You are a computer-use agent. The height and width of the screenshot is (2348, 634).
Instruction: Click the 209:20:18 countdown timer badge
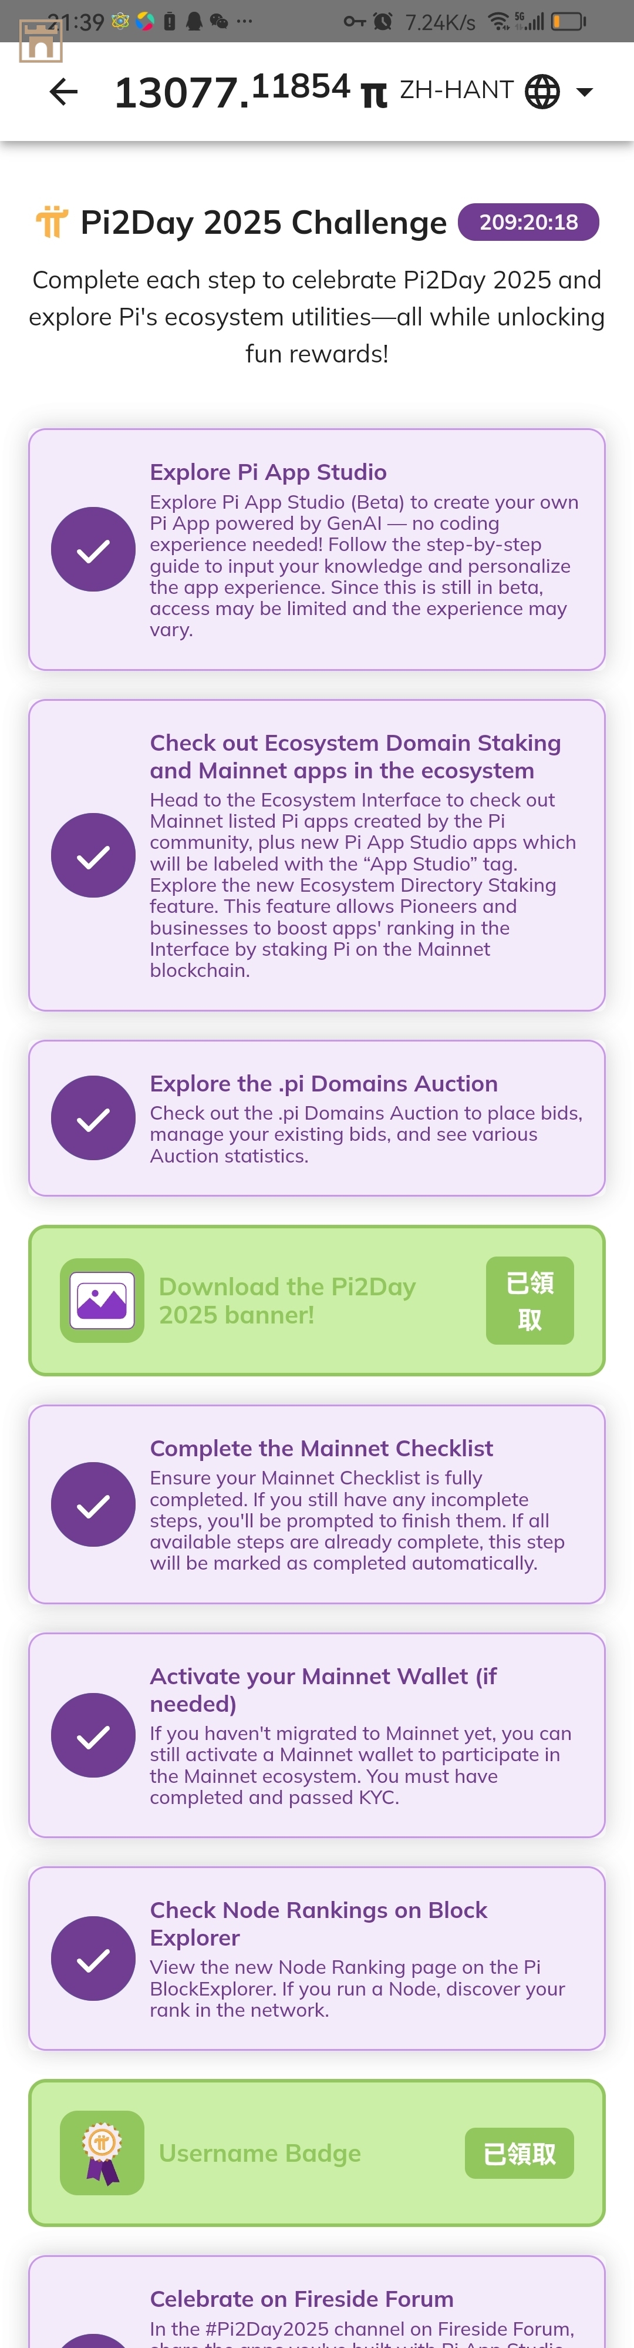pyautogui.click(x=528, y=223)
